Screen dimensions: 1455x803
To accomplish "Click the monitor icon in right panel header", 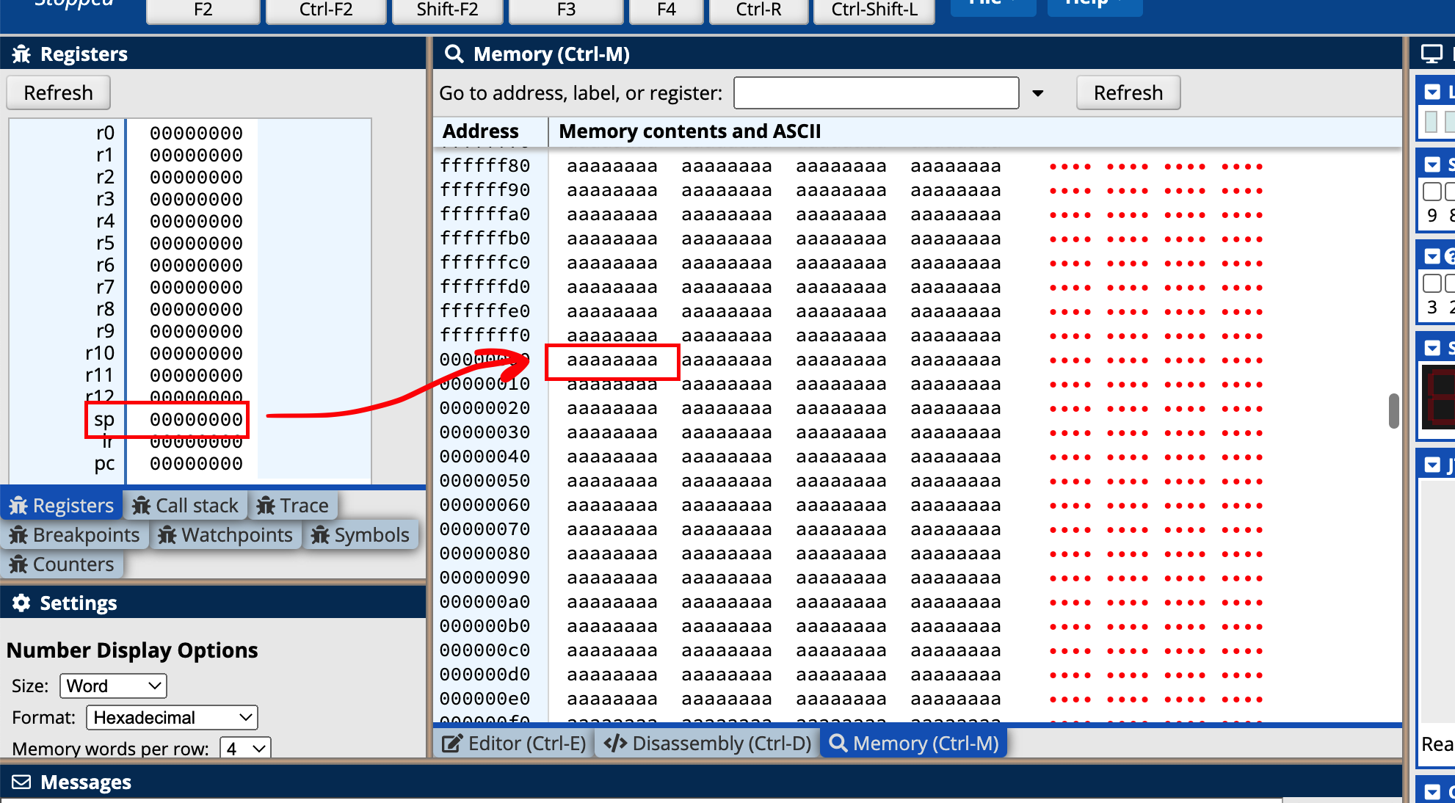I will (x=1431, y=54).
